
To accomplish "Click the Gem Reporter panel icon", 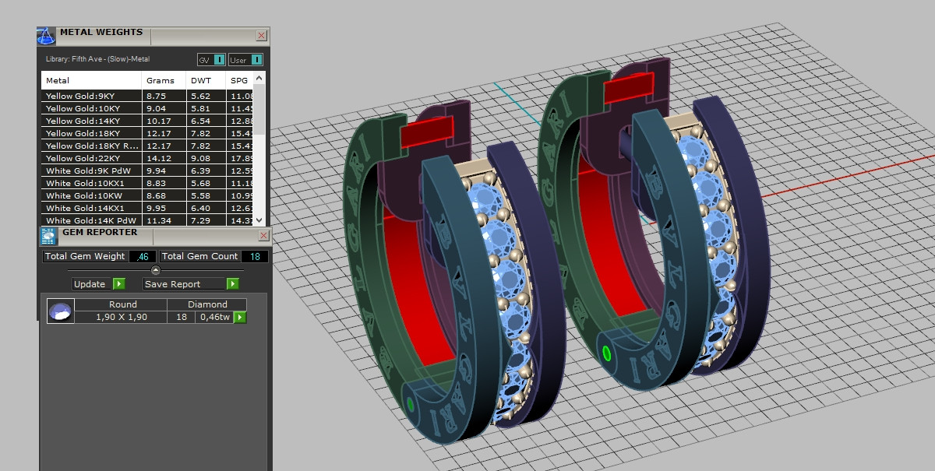I will click(x=48, y=237).
